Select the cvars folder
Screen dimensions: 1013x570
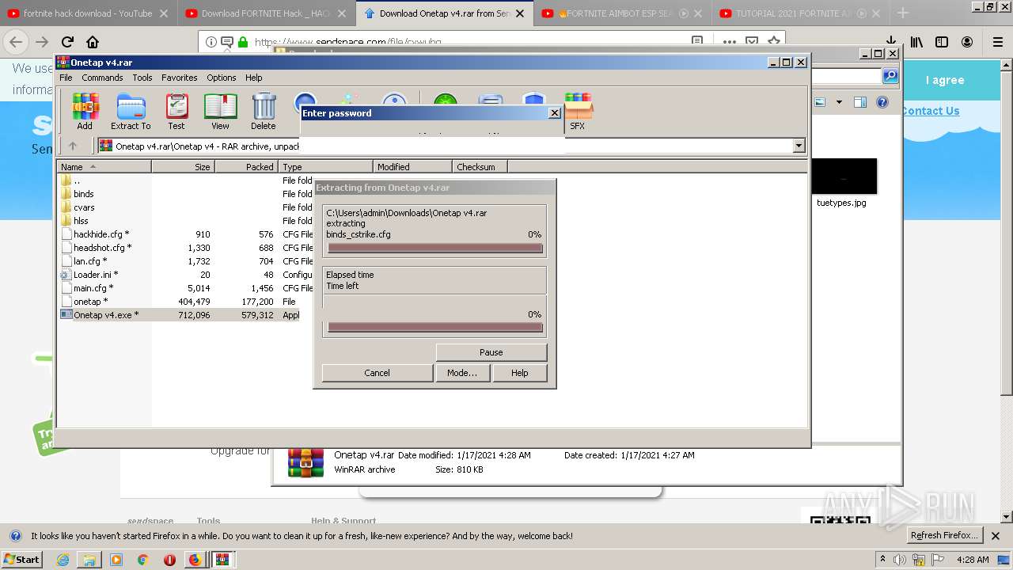84,207
